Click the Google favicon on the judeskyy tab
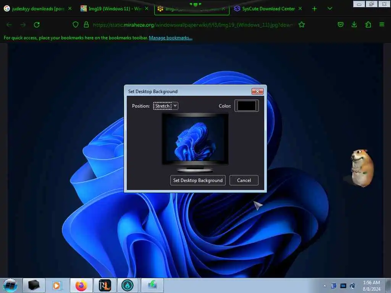This screenshot has height=293, width=391. (x=7, y=9)
